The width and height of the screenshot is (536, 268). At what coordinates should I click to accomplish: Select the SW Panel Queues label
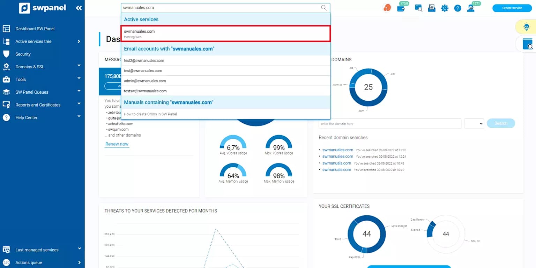coord(32,92)
